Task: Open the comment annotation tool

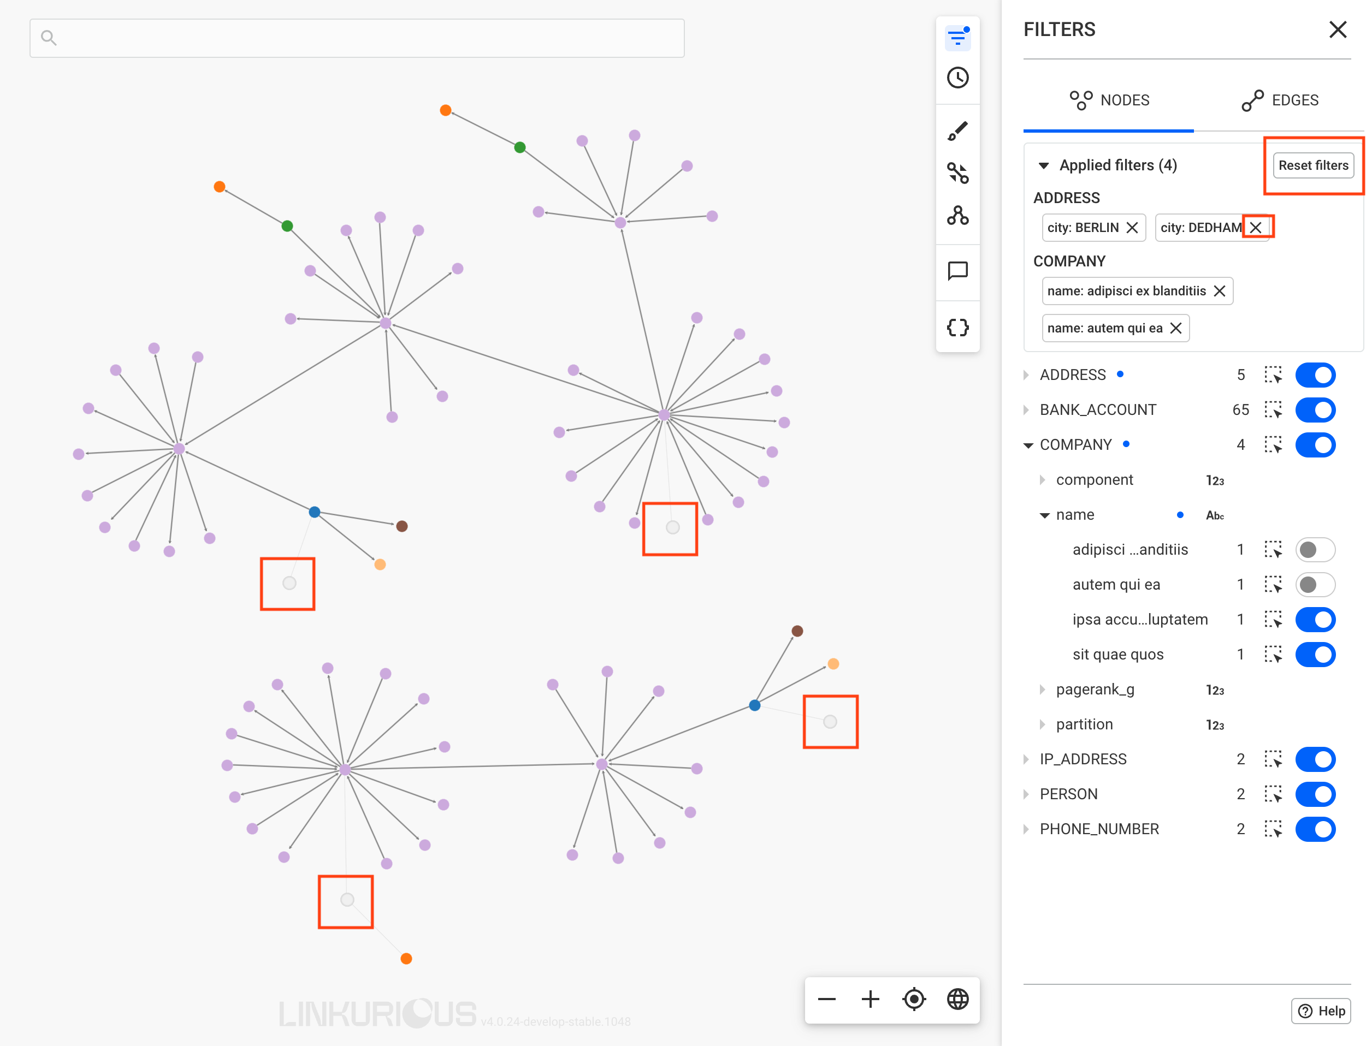Action: [957, 271]
